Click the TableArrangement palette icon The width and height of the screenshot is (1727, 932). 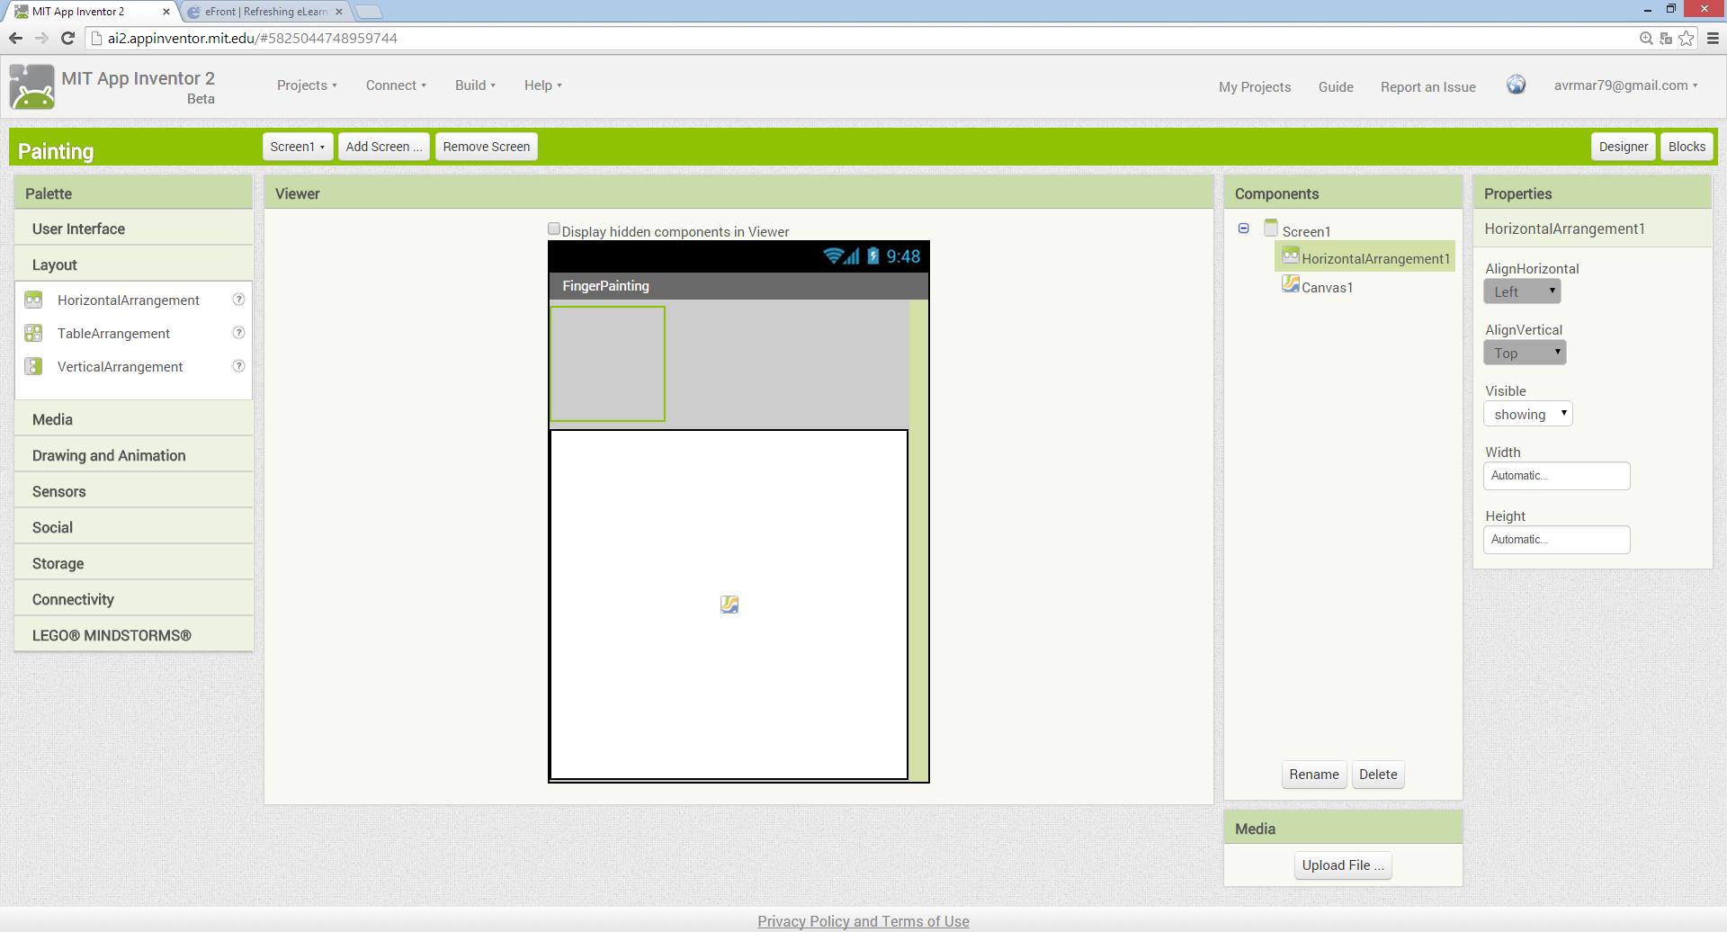pyautogui.click(x=33, y=333)
